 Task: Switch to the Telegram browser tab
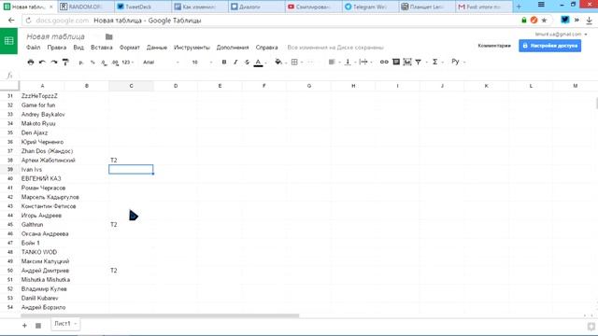click(x=370, y=7)
